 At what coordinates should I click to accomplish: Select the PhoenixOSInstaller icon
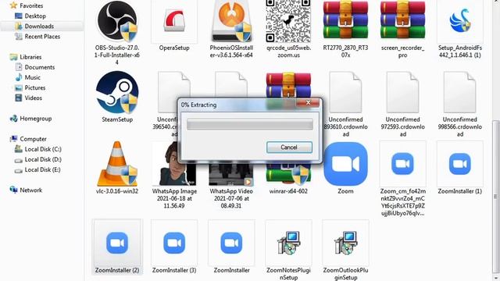[231, 21]
